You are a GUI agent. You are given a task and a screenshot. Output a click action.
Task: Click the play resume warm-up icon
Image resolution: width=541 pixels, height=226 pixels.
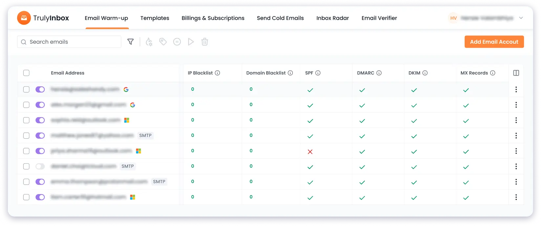pyautogui.click(x=191, y=42)
